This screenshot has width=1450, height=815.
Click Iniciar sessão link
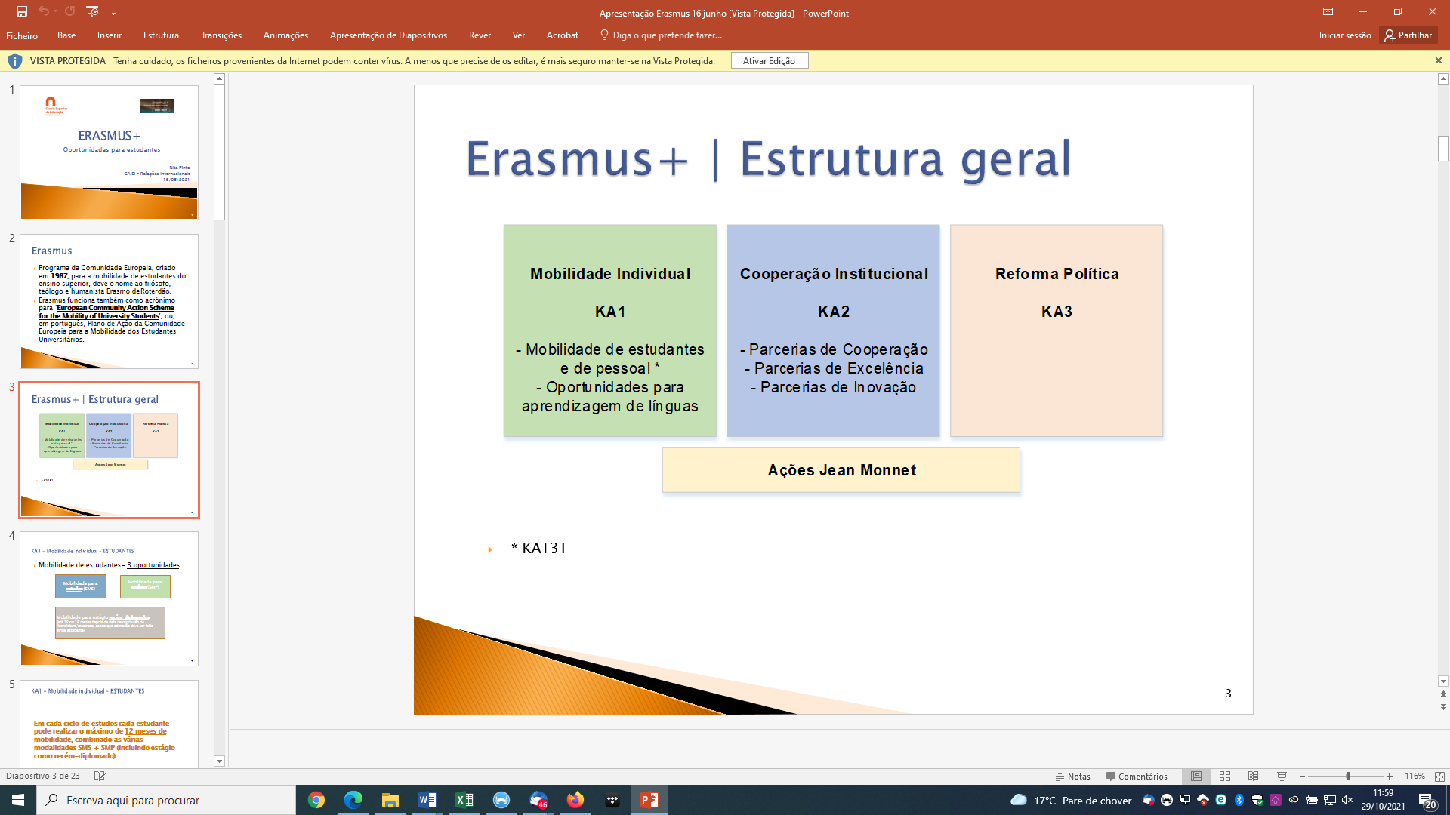coord(1345,35)
